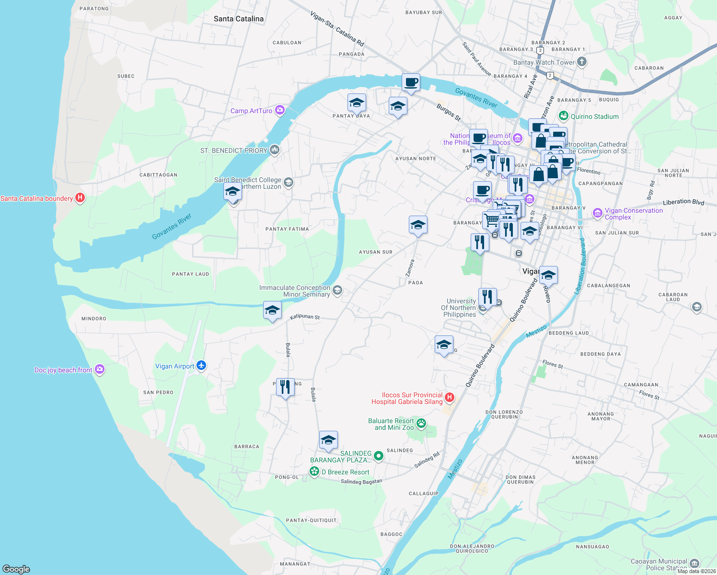The width and height of the screenshot is (717, 575).
Task: Click the Ilocos Sur Provincial Hospital pin
Action: point(450,397)
